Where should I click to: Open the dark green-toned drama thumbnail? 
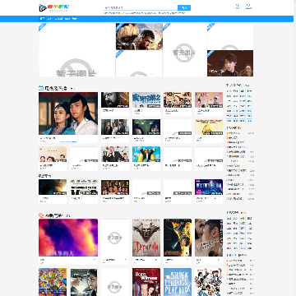pos(146,127)
